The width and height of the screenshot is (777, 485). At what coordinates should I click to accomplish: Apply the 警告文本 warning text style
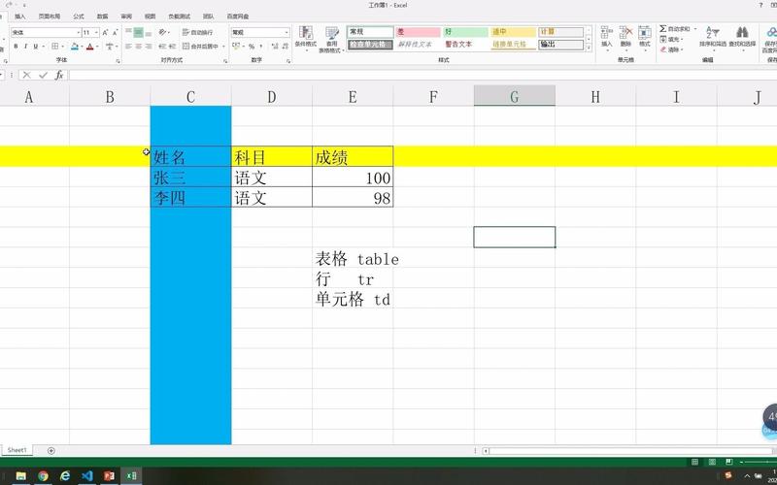coord(465,45)
